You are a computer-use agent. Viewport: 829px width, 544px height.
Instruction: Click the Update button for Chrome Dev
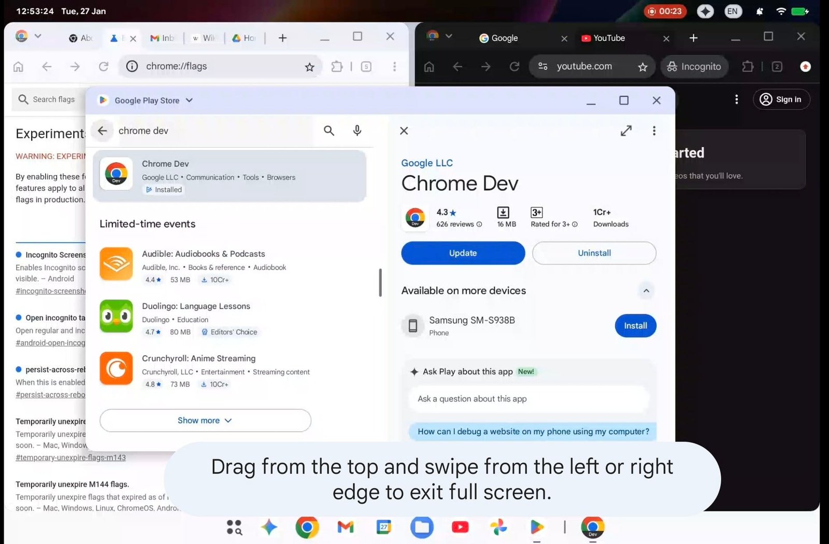(x=463, y=253)
